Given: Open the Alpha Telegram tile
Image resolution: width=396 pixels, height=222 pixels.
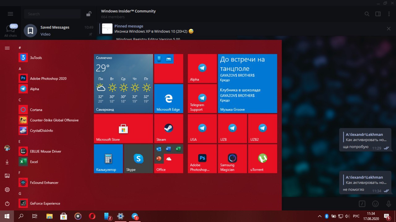Looking at the screenshot, I should (x=202, y=69).
